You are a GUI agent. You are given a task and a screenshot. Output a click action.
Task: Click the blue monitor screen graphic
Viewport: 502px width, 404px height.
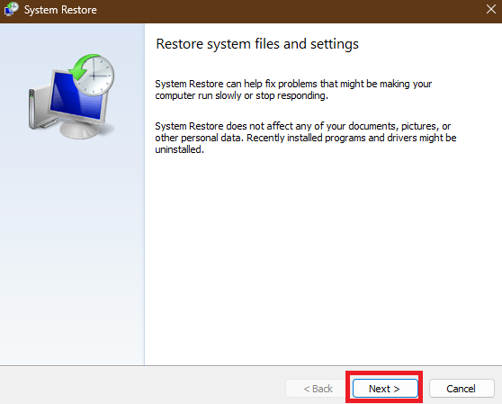click(x=76, y=95)
